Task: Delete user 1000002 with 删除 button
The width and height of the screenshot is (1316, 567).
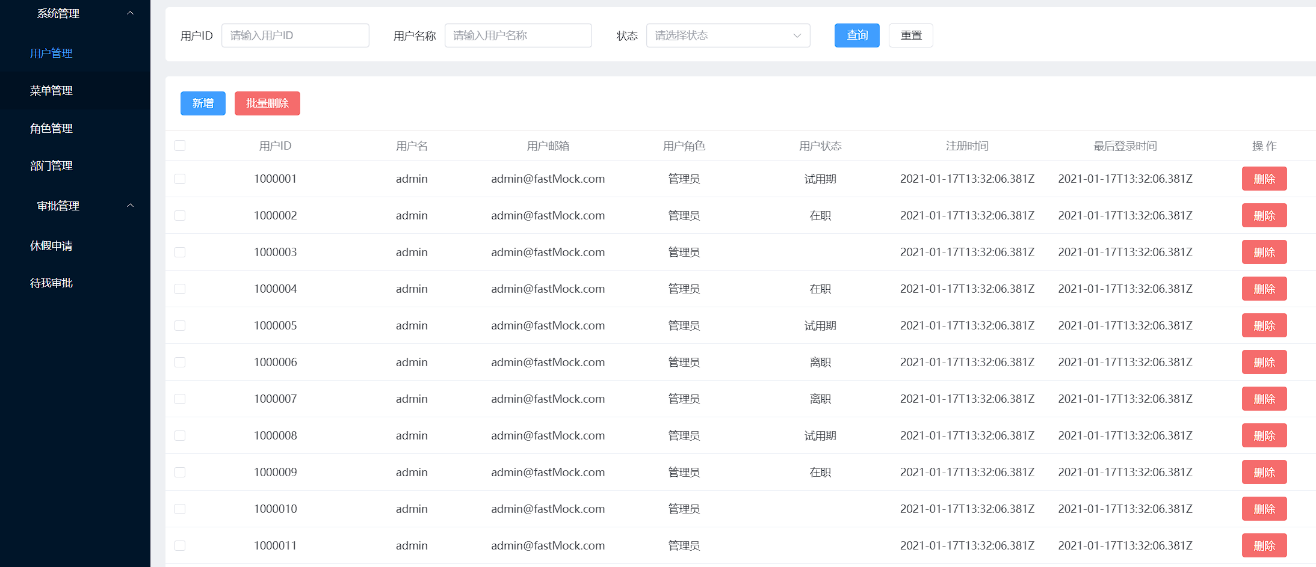Action: tap(1264, 215)
